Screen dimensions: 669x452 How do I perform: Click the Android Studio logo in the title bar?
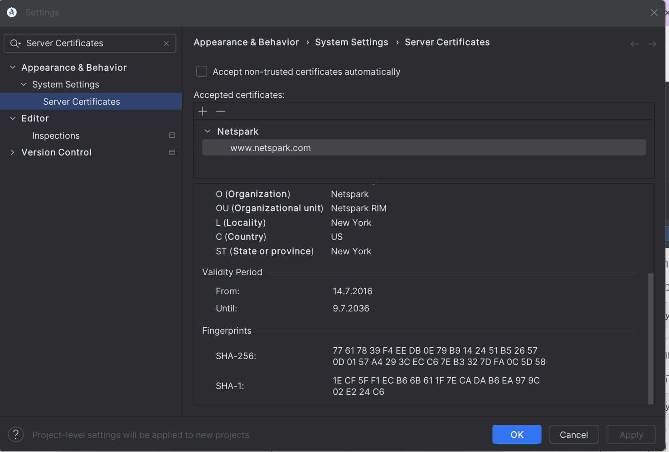(11, 12)
